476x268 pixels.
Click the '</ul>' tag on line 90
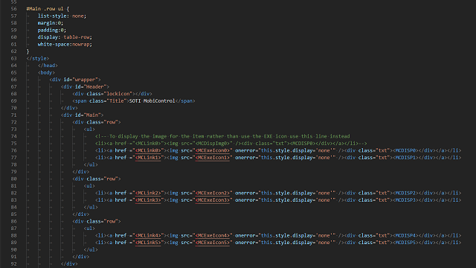click(91, 250)
